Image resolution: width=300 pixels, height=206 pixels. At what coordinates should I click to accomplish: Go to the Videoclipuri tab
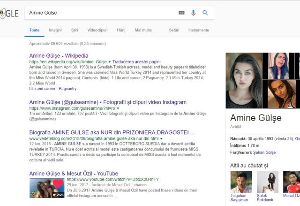(97, 30)
